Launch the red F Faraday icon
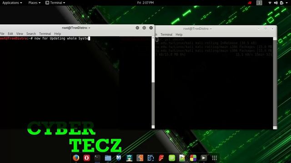 pyautogui.click(x=161, y=158)
